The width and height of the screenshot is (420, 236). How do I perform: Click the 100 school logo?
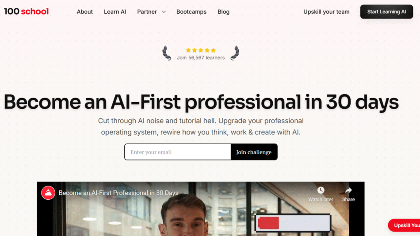tap(26, 11)
